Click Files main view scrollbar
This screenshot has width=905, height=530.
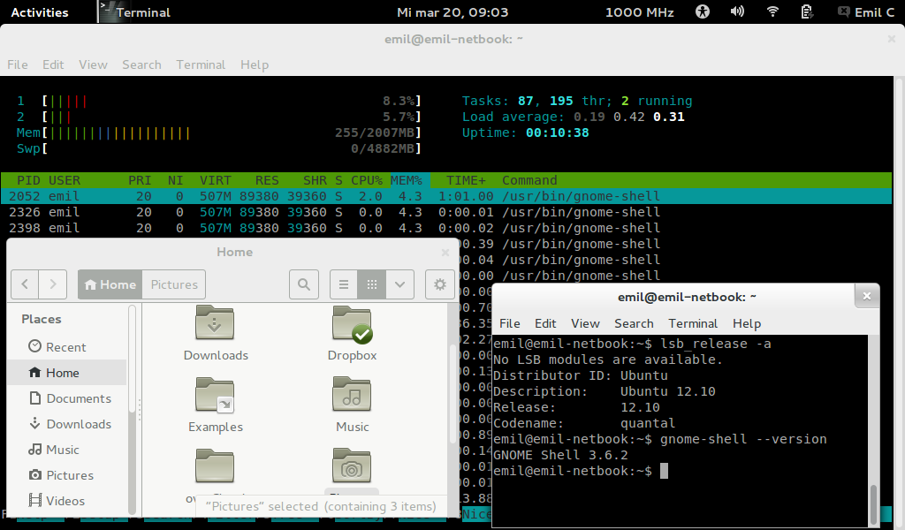[x=452, y=394]
